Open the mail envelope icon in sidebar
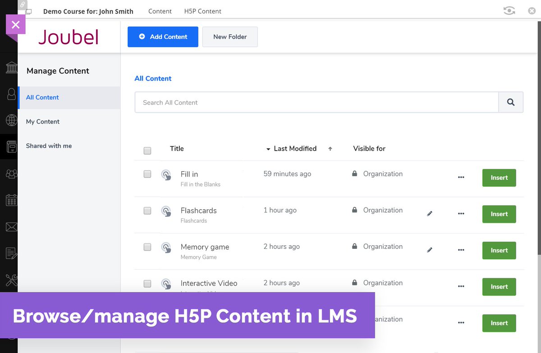541x353 pixels. pyautogui.click(x=11, y=227)
